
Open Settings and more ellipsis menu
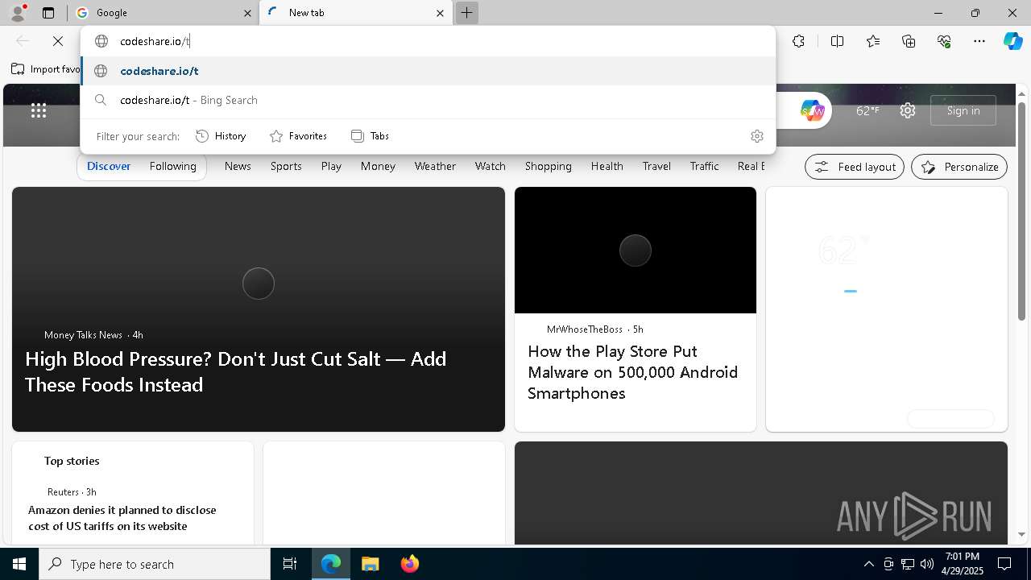coord(979,41)
